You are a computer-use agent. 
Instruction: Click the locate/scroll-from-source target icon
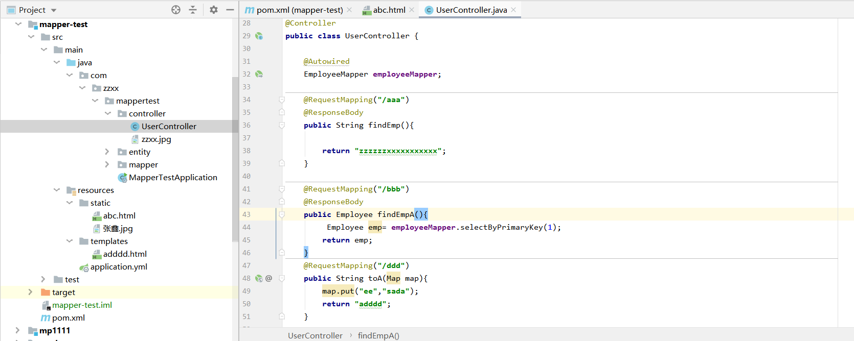(x=176, y=10)
